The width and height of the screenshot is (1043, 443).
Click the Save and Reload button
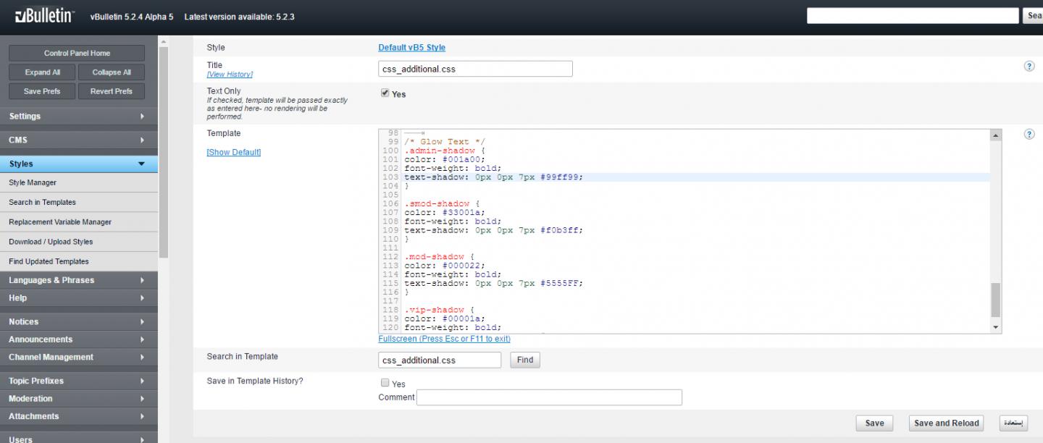[946, 423]
